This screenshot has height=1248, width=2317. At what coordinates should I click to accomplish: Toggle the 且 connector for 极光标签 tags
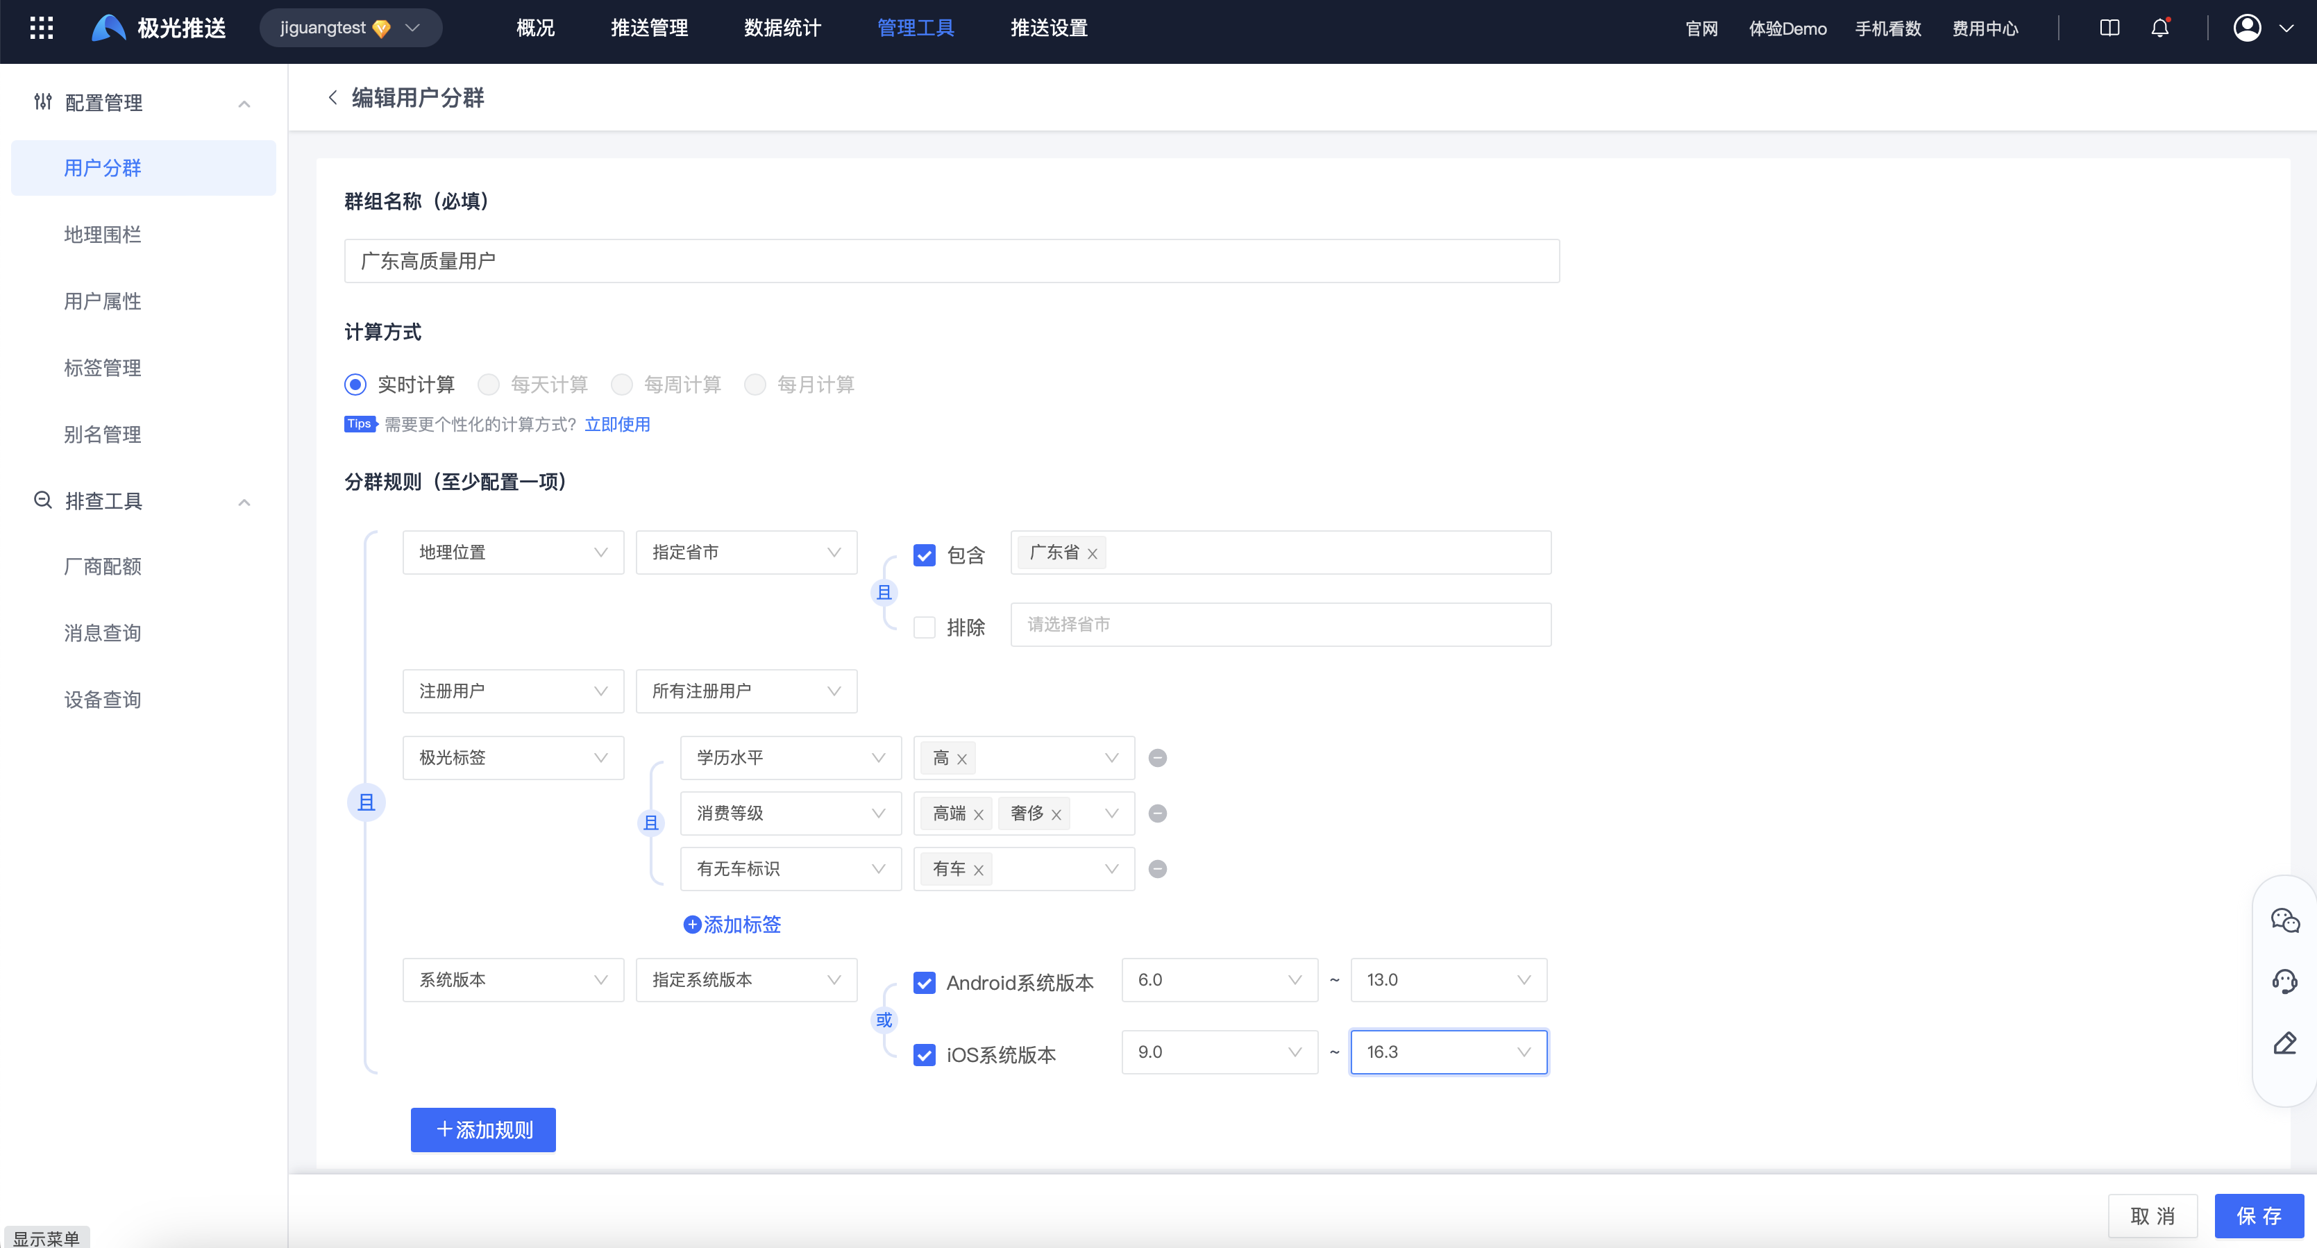coord(651,823)
